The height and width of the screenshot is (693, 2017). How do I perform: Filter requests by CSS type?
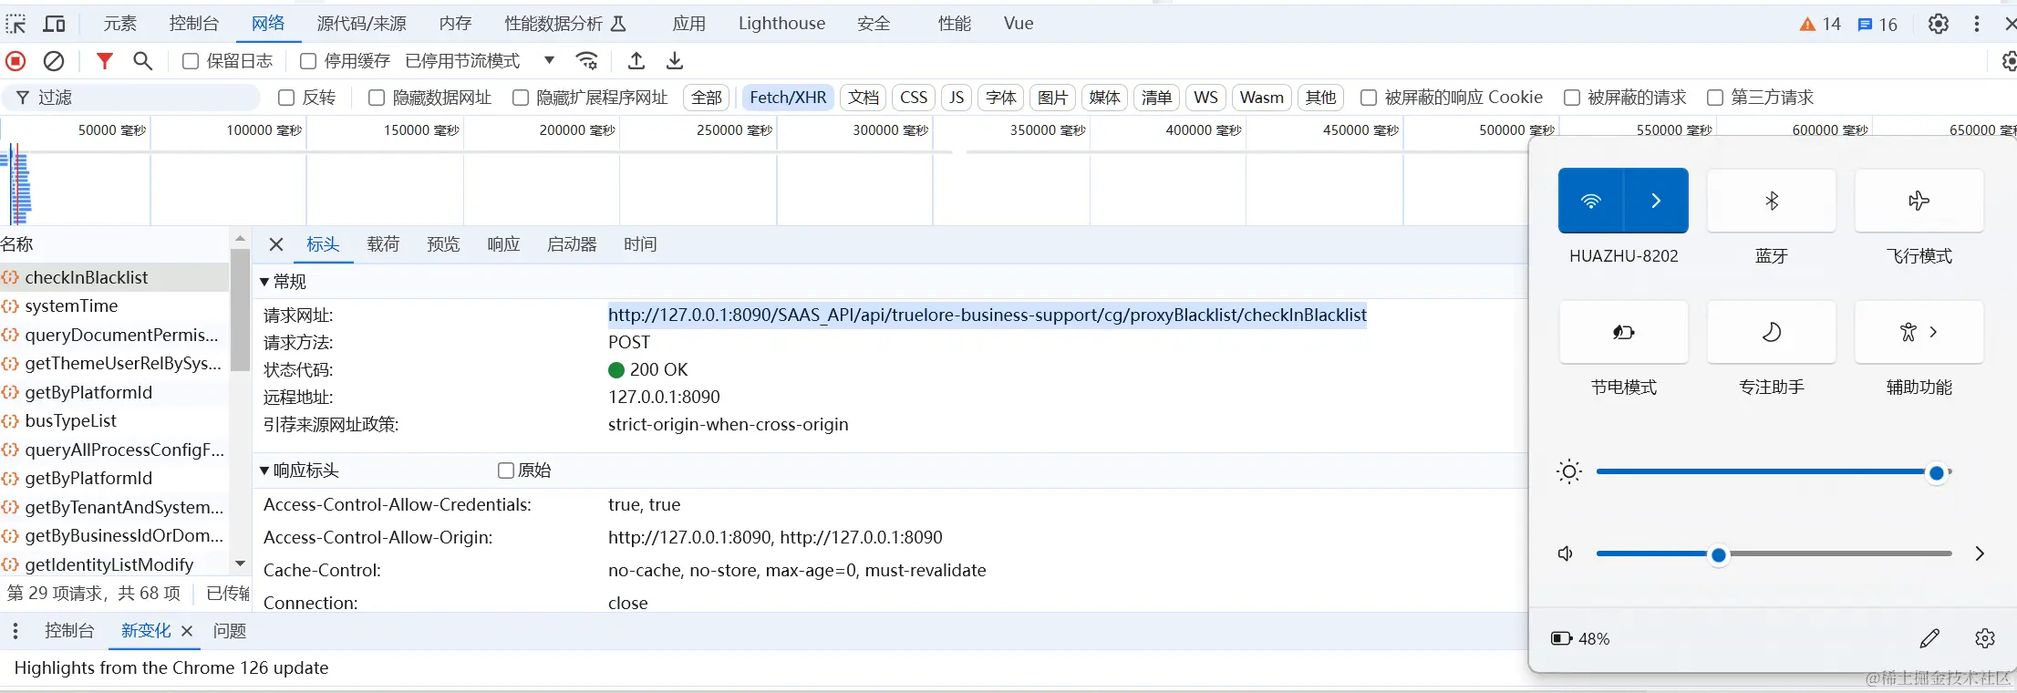(x=914, y=98)
